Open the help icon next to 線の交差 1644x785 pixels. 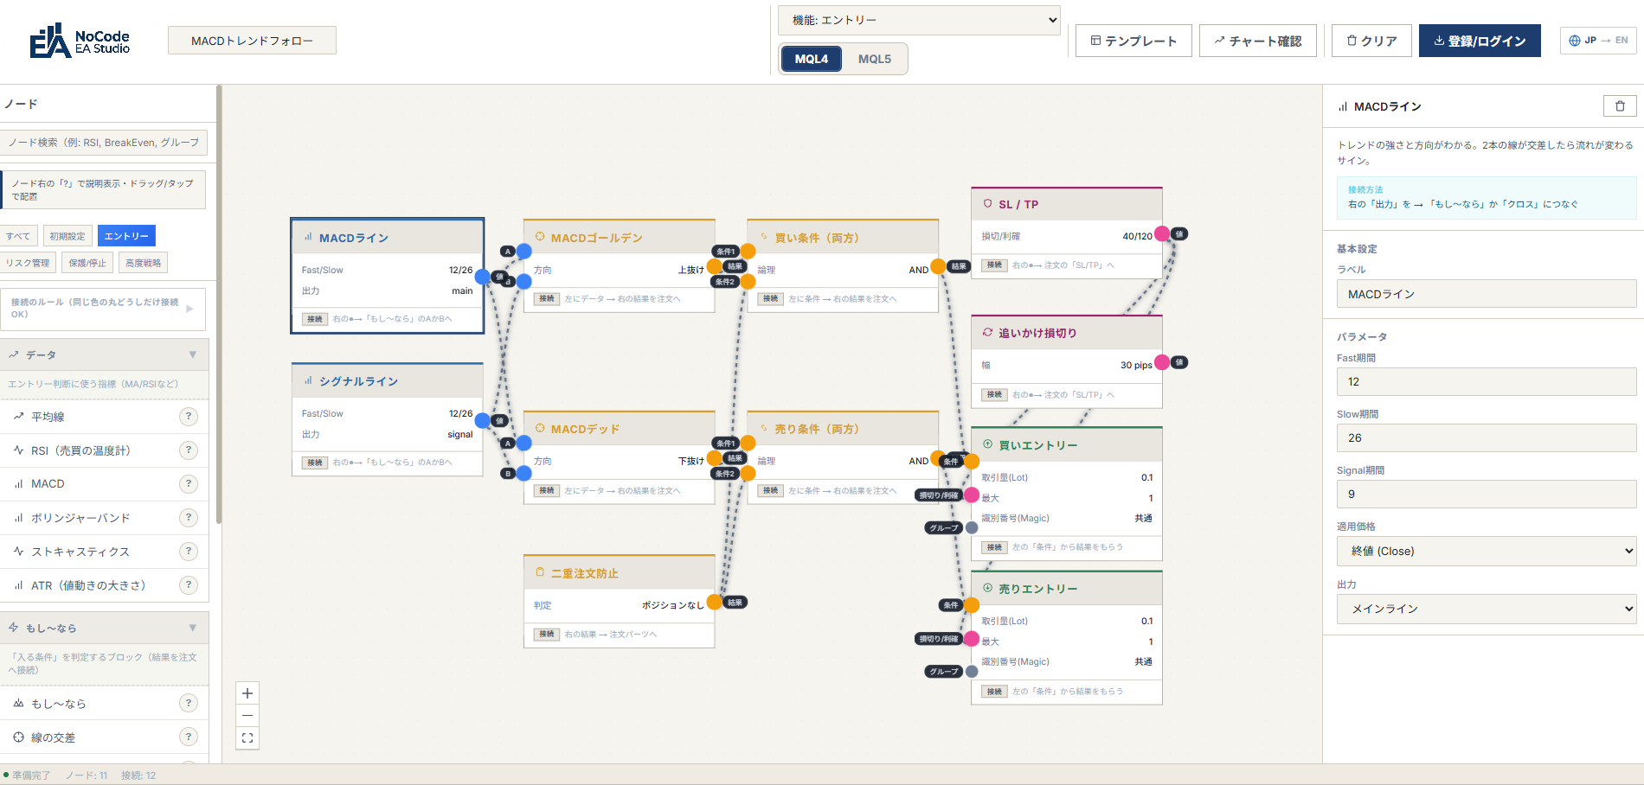click(x=189, y=737)
